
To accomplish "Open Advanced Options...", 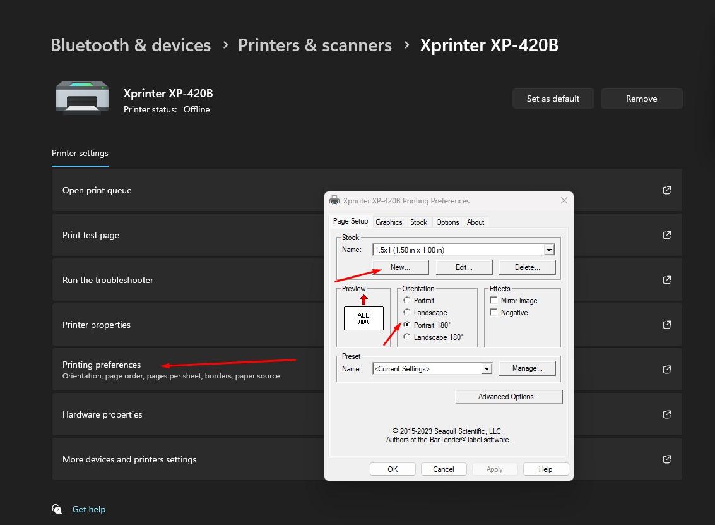I will click(509, 397).
